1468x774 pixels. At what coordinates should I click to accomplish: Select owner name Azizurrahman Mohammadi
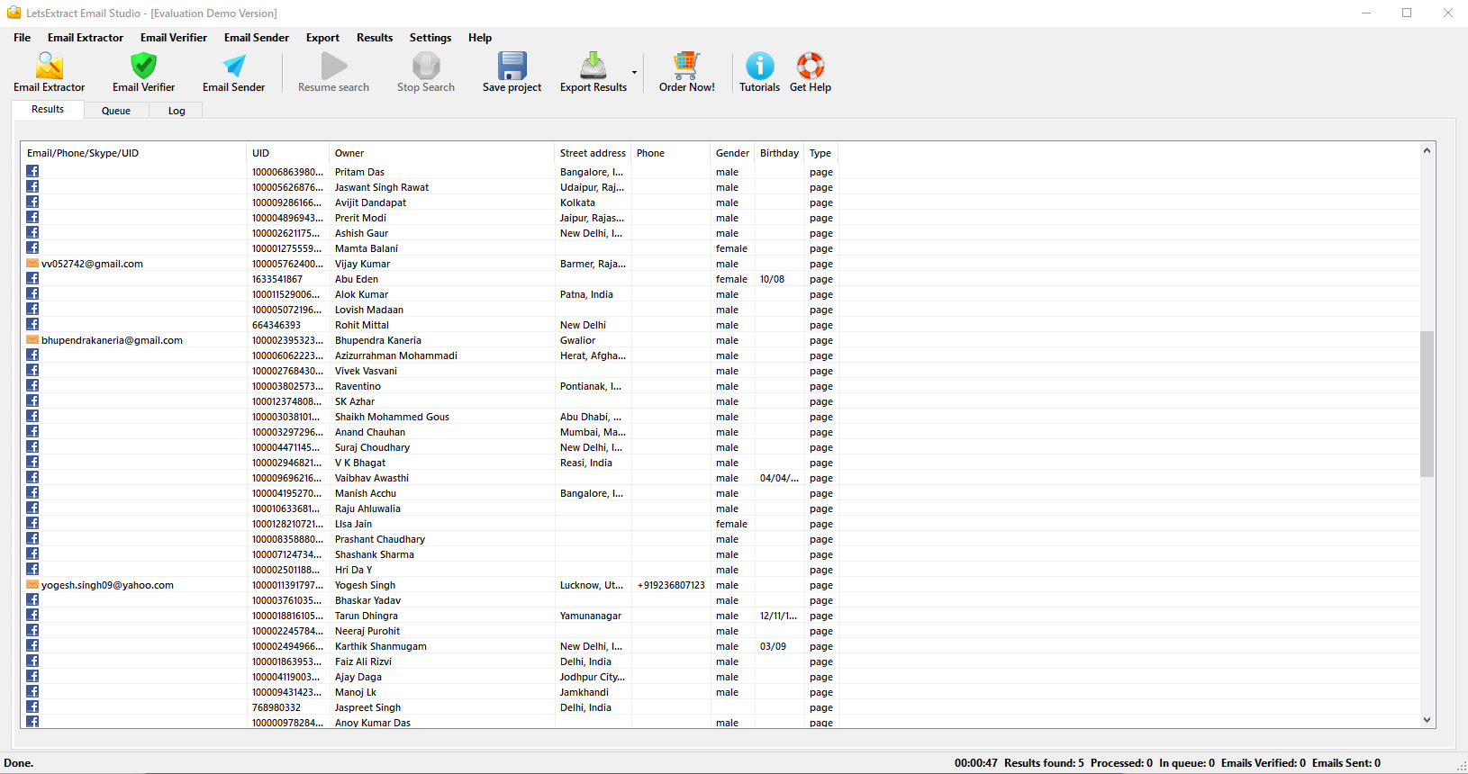coord(396,355)
